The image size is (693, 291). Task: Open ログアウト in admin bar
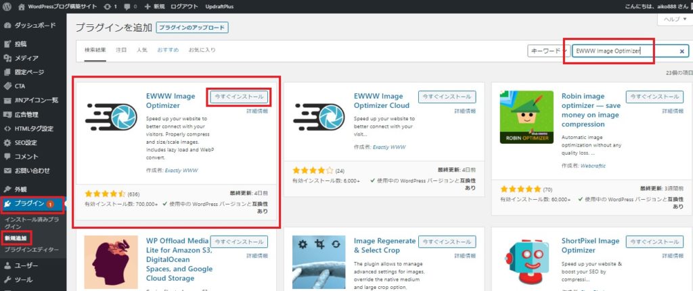[x=184, y=7]
